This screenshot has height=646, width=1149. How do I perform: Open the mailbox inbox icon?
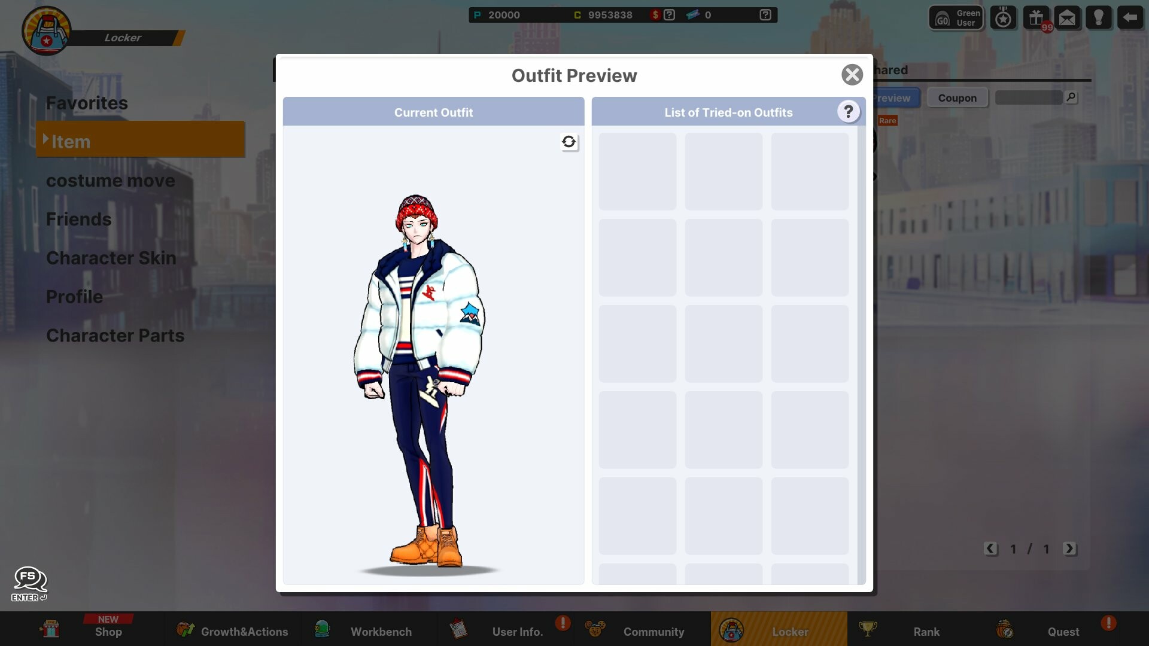click(1068, 17)
